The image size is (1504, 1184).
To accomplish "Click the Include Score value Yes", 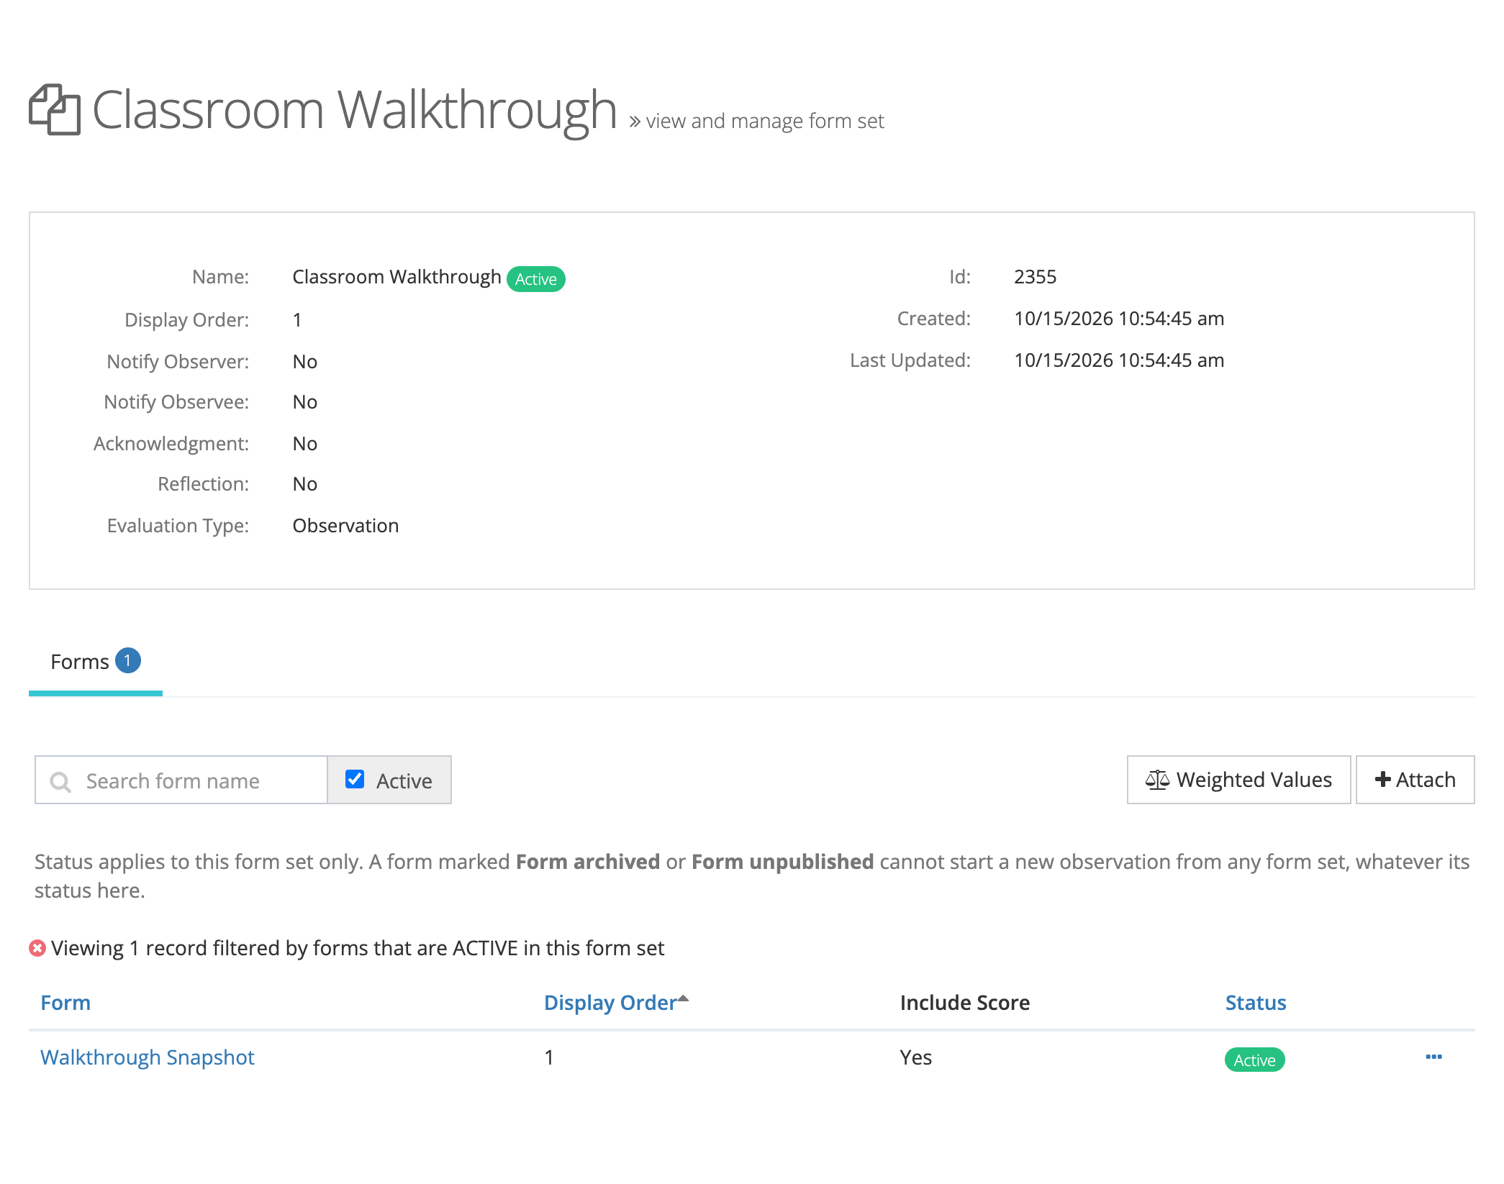I will pyautogui.click(x=915, y=1057).
